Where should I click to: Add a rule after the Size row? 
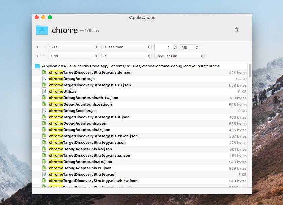37,47
